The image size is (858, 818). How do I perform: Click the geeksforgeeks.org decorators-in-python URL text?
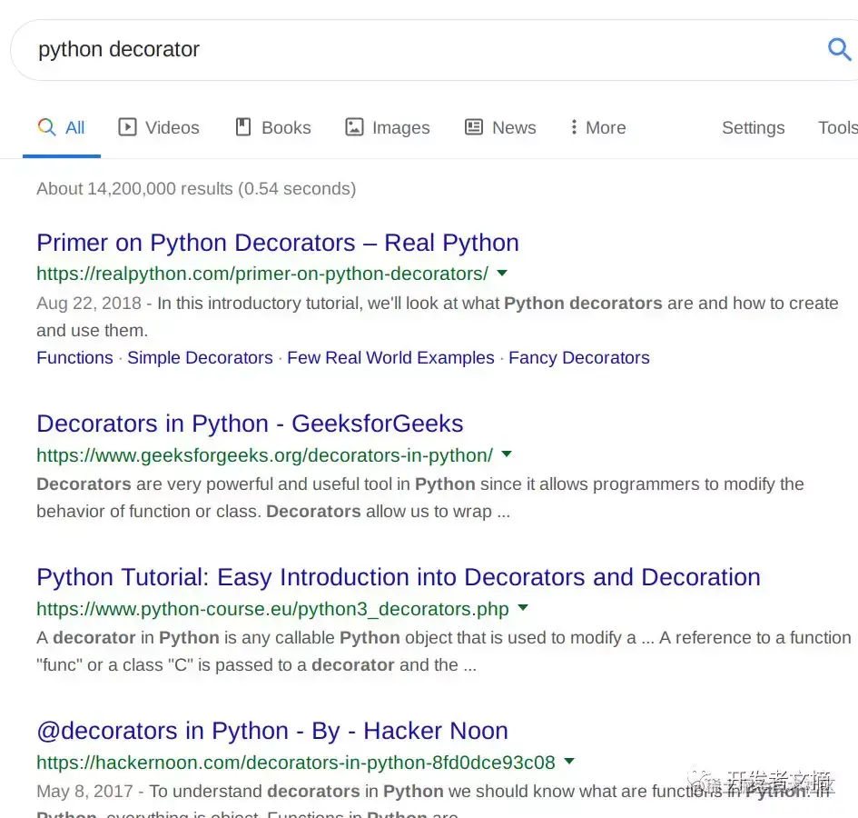264,455
